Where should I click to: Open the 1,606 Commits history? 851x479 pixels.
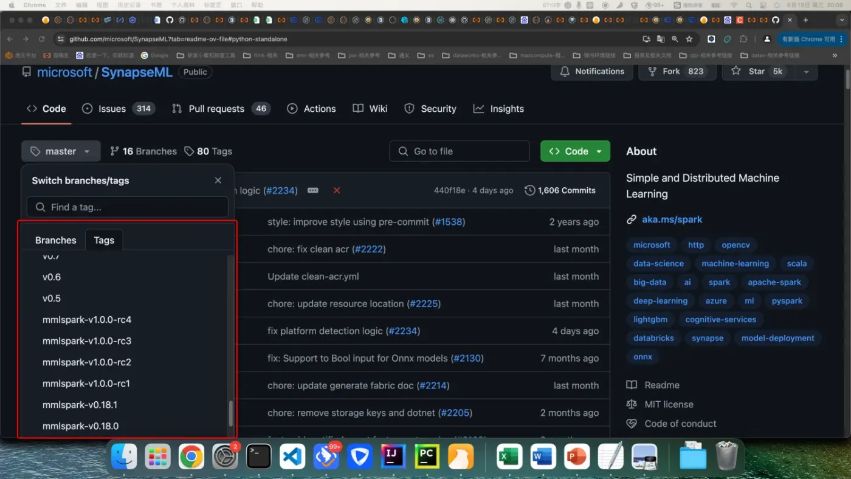(560, 190)
